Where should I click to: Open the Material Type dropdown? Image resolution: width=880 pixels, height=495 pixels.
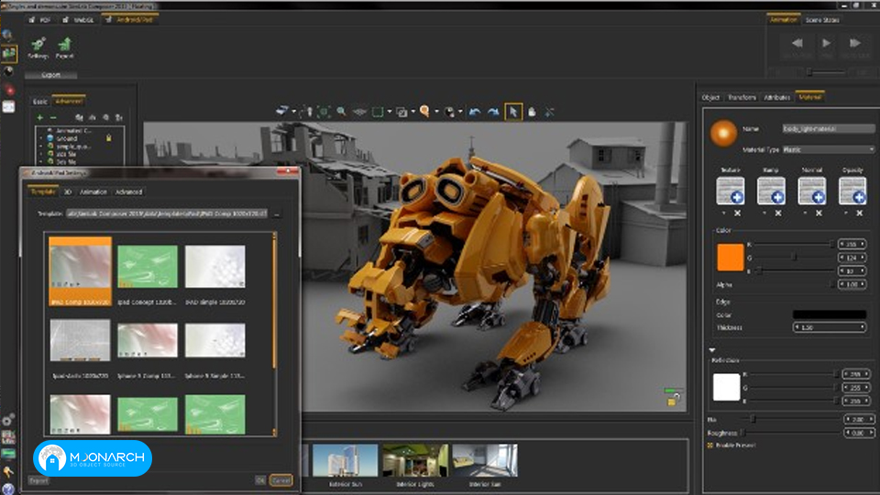tap(829, 149)
